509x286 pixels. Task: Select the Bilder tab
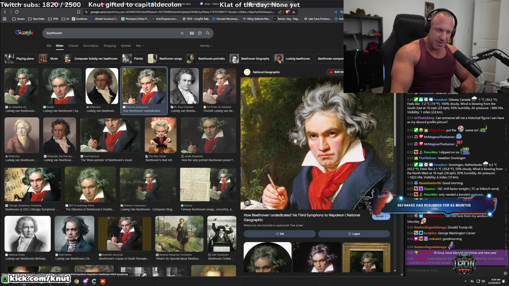(60, 46)
